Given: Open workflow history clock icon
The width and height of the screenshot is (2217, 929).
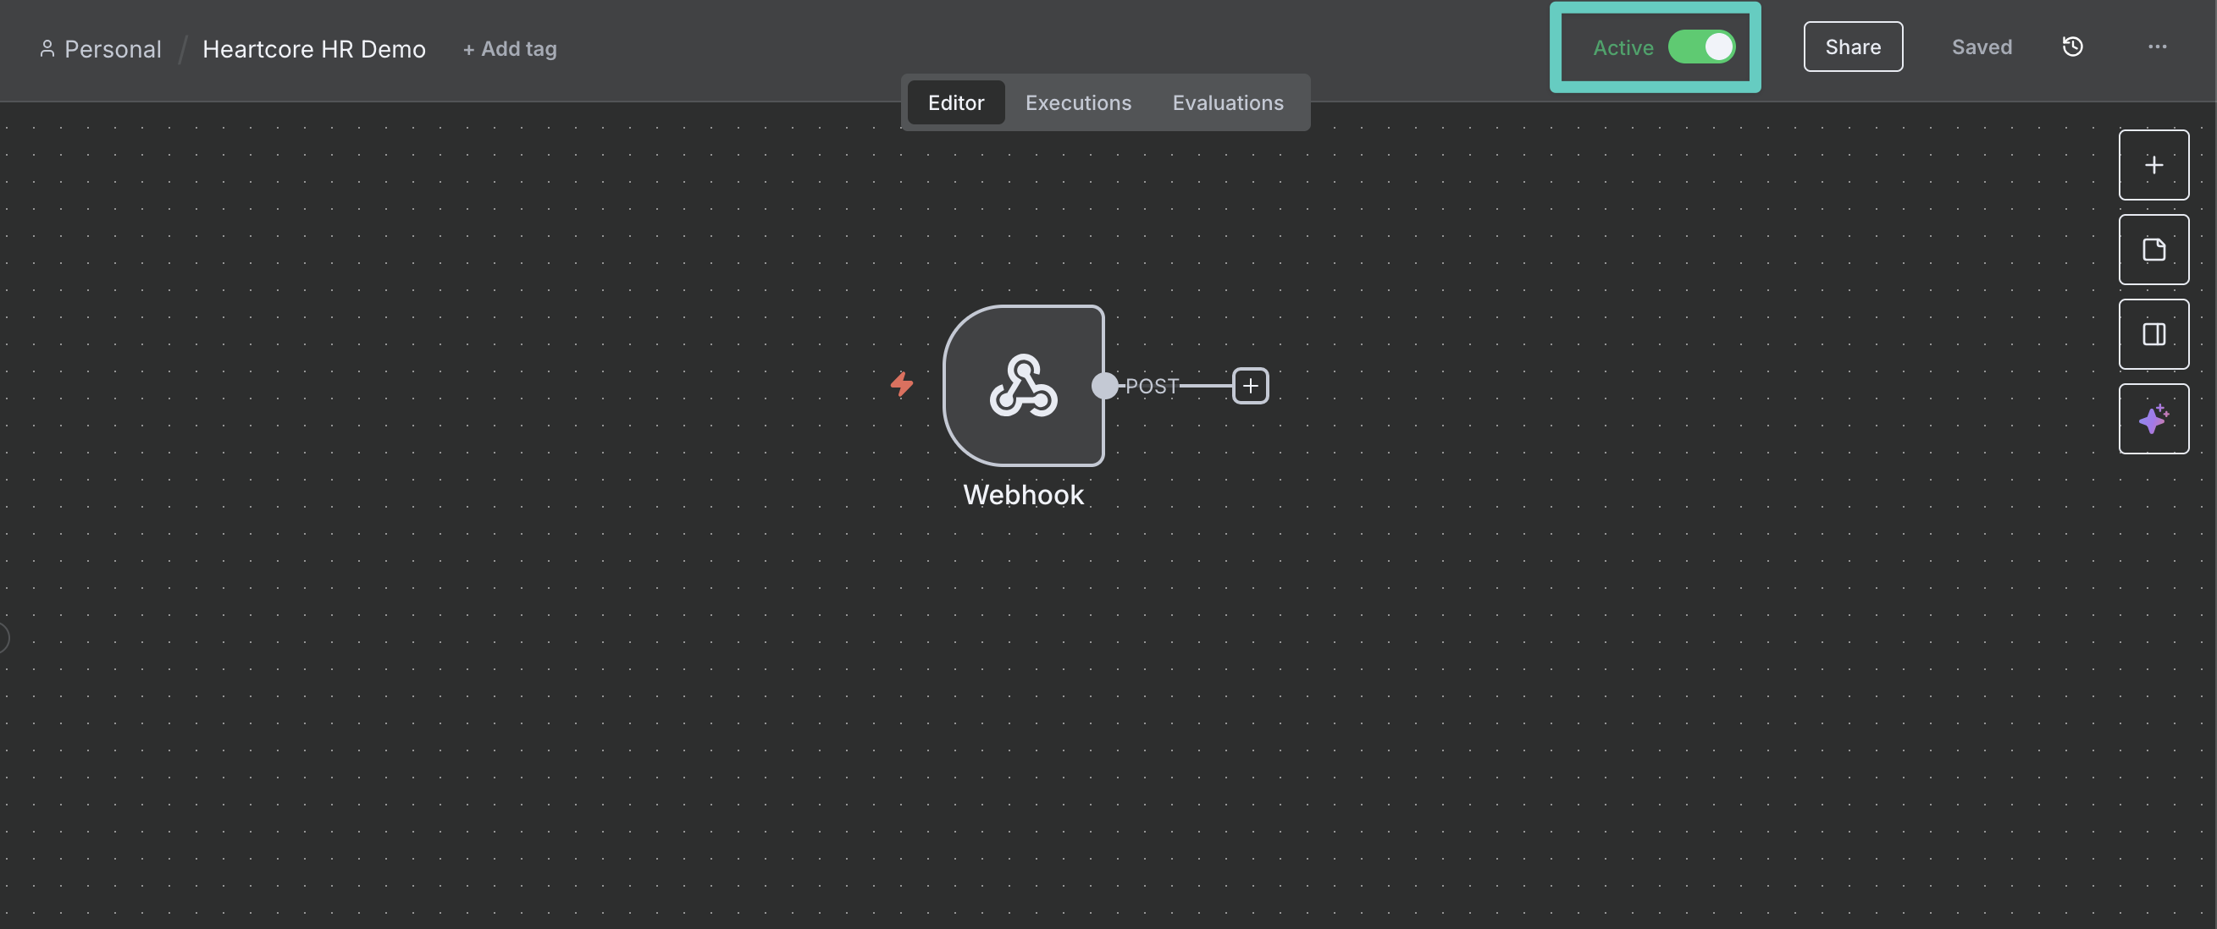Looking at the screenshot, I should (x=2072, y=47).
